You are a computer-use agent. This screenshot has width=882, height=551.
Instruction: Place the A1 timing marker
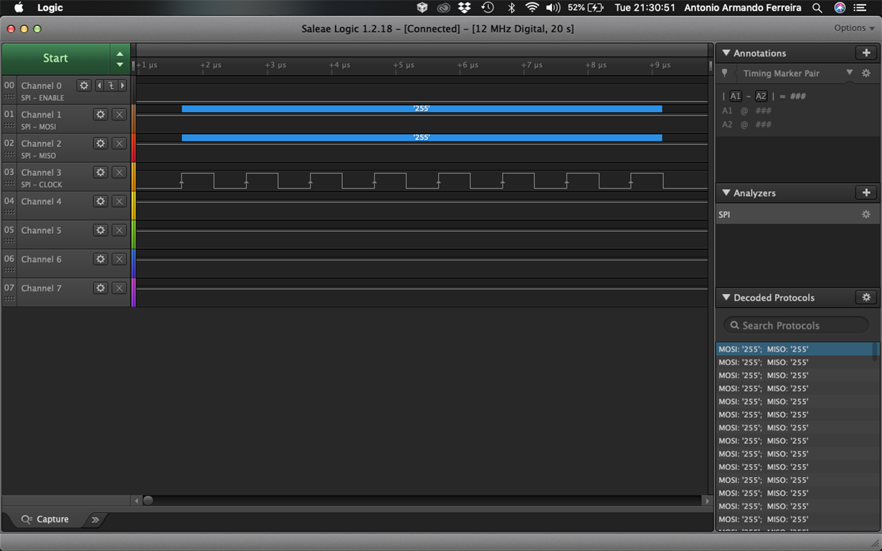pyautogui.click(x=736, y=96)
